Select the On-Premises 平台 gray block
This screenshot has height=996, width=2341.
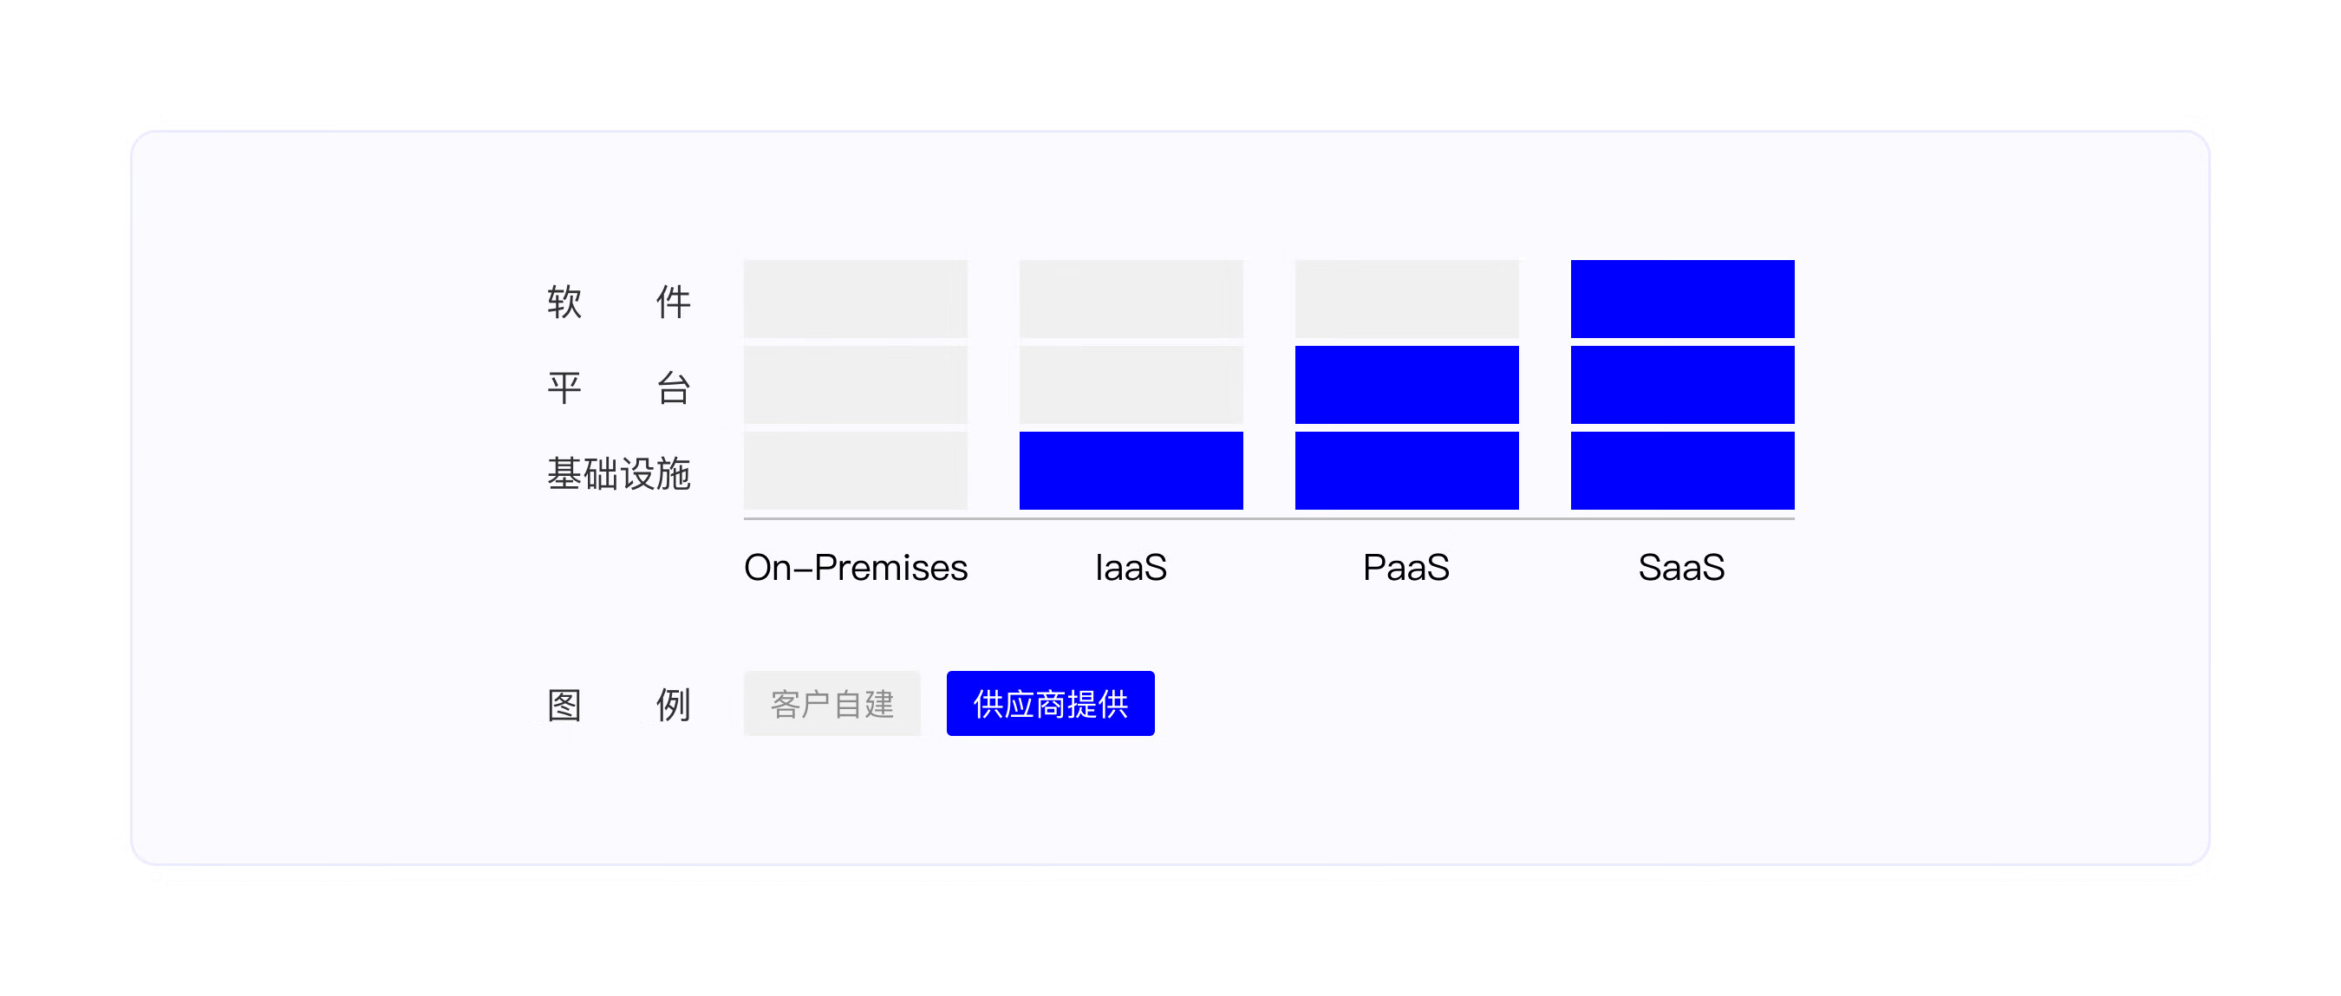856,384
